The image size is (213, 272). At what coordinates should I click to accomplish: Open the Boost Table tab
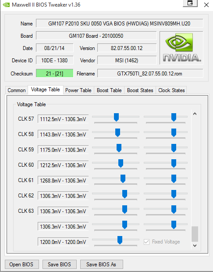click(x=109, y=90)
